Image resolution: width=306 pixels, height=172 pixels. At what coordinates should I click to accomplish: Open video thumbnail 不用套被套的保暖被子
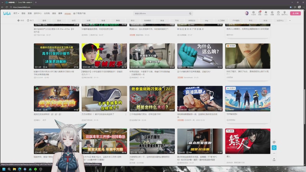(x=104, y=99)
